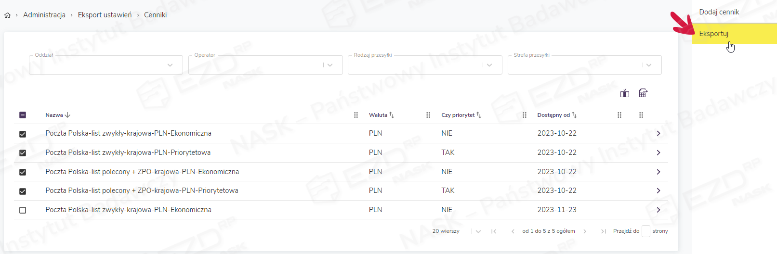Sort by Czy priorytet column arrows
The width and height of the screenshot is (777, 254).
point(479,115)
